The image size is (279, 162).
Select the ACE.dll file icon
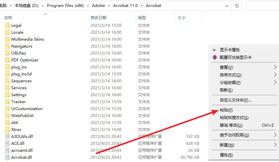7,143
